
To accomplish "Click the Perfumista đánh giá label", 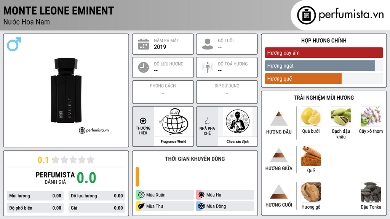I will tap(55, 178).
